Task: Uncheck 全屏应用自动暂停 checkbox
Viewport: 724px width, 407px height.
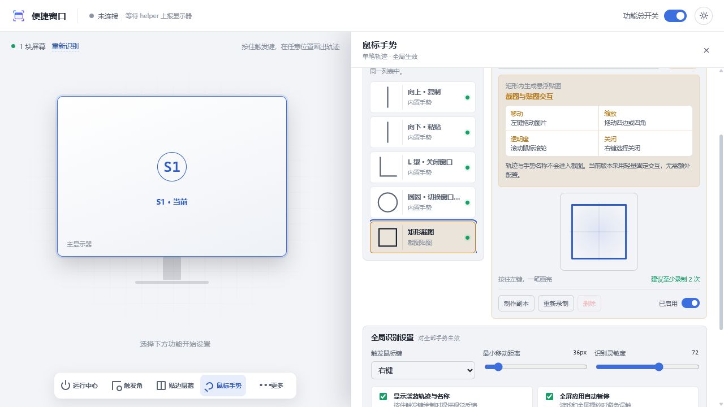Action: [549, 397]
